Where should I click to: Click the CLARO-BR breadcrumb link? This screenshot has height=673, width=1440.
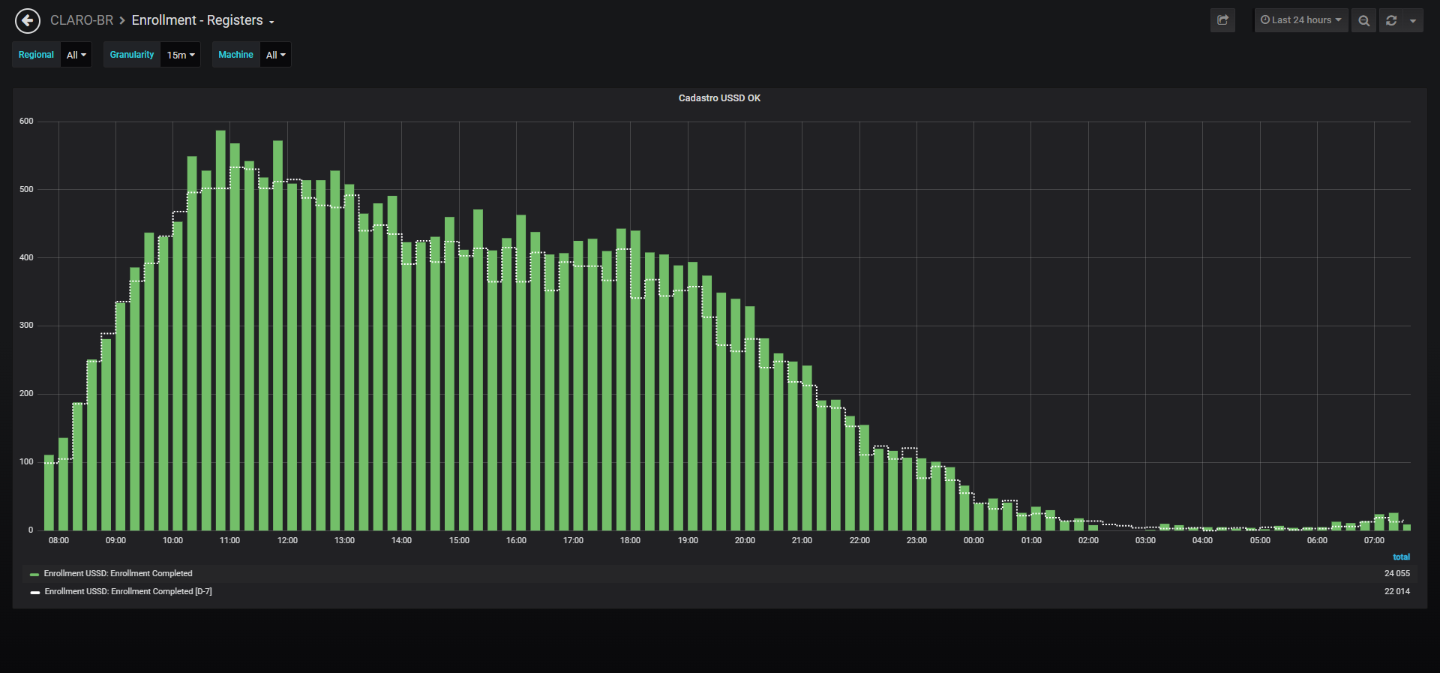(x=82, y=20)
